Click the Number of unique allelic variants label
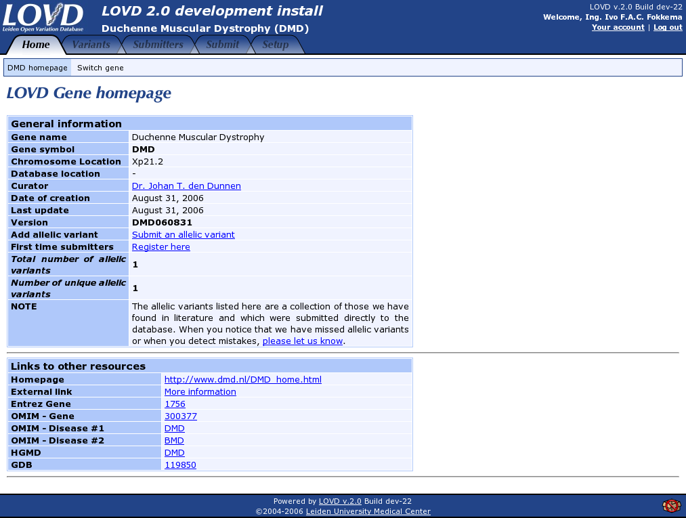686x518 pixels. point(68,288)
